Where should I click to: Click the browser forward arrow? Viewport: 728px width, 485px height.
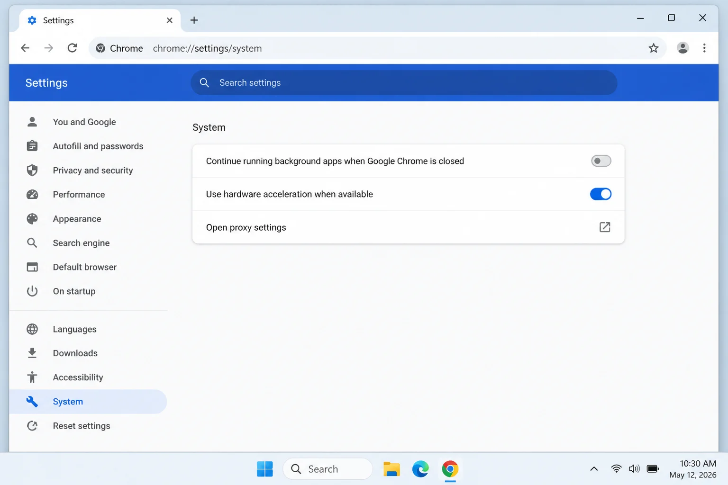(x=48, y=48)
